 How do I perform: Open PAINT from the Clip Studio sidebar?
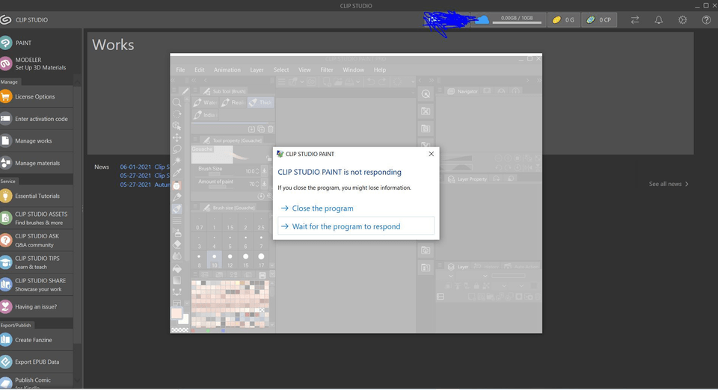click(x=37, y=43)
